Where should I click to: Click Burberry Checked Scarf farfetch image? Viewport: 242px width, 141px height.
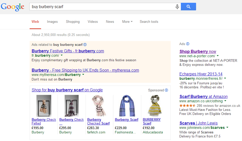click(99, 105)
